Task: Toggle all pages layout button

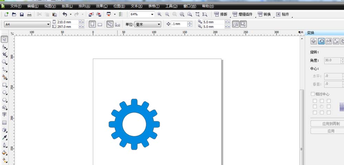Action: (110, 24)
